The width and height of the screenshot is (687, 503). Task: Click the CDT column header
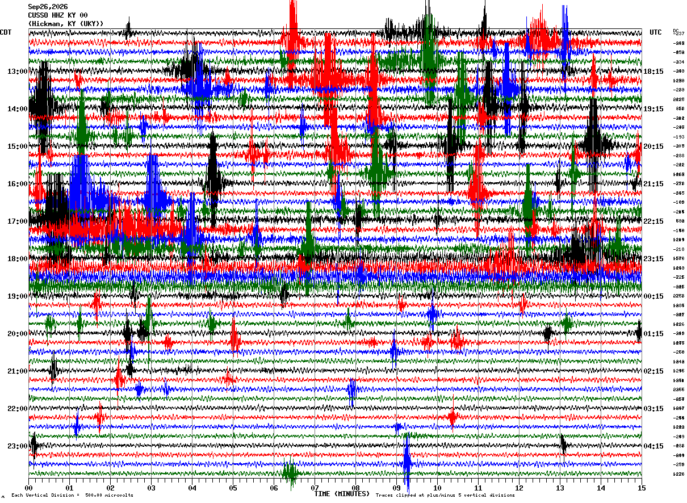(x=6, y=32)
